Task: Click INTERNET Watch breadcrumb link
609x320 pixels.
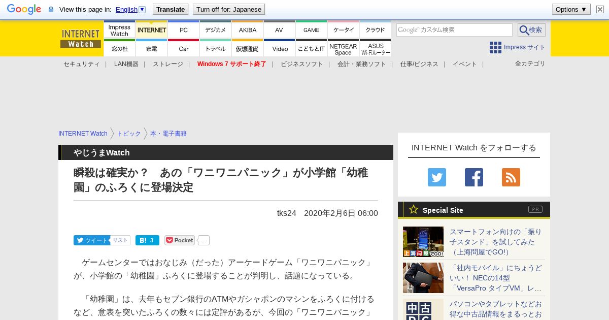Action: click(83, 134)
